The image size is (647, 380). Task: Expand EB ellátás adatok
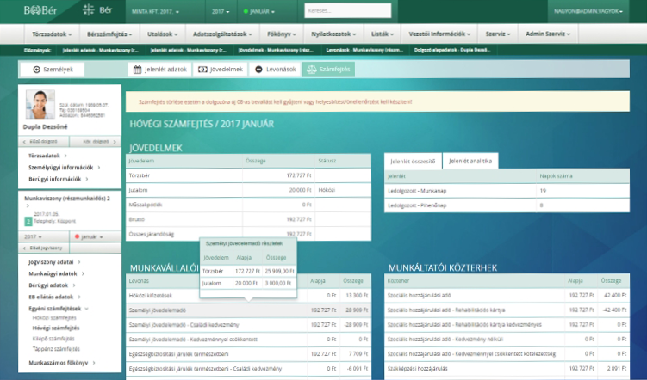(x=54, y=297)
